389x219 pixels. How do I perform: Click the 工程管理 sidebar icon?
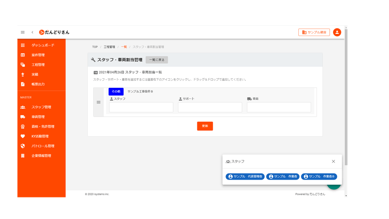click(x=23, y=65)
